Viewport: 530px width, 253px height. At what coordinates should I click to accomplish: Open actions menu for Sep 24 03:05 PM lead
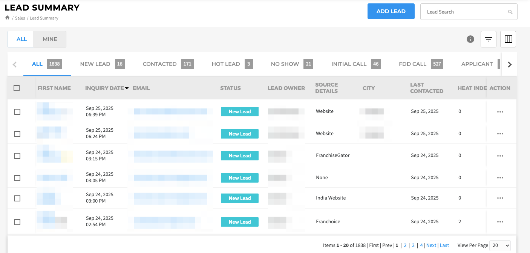(x=500, y=178)
